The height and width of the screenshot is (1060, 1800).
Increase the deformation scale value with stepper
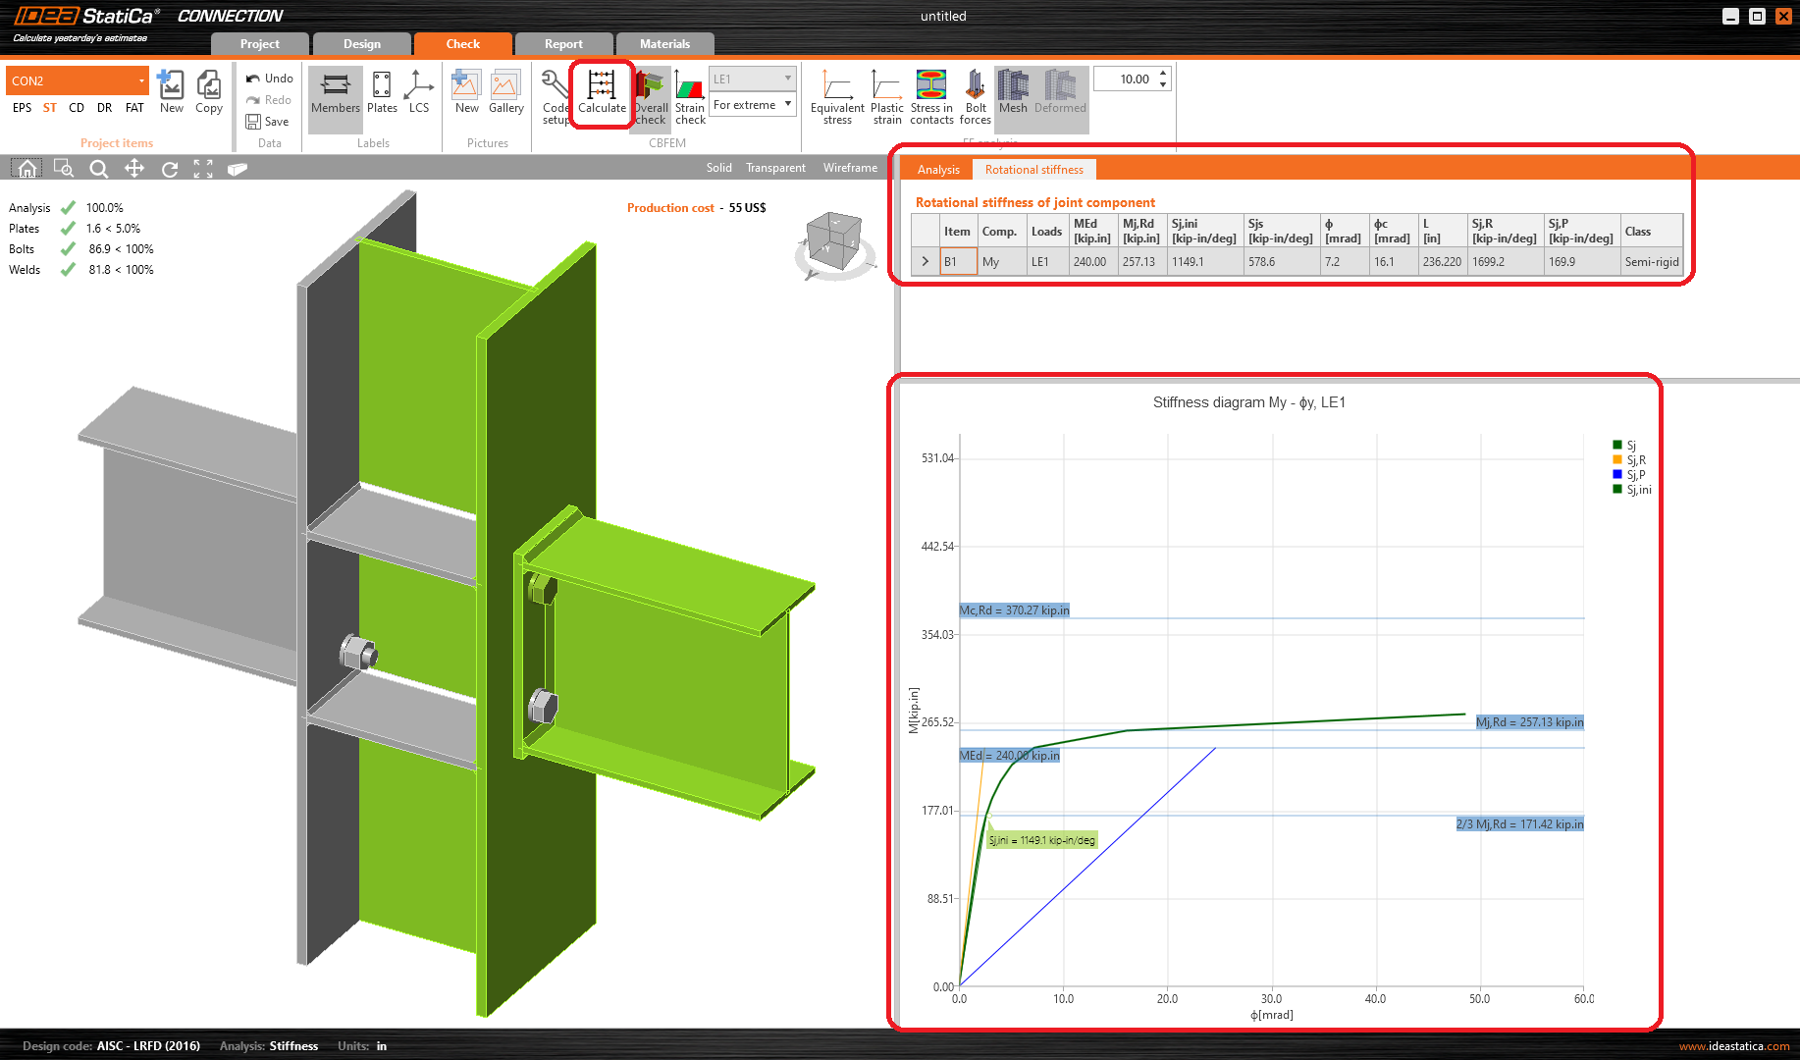[1163, 74]
